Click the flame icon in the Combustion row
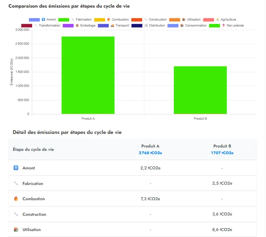This screenshot has height=237, width=266. tap(16, 199)
